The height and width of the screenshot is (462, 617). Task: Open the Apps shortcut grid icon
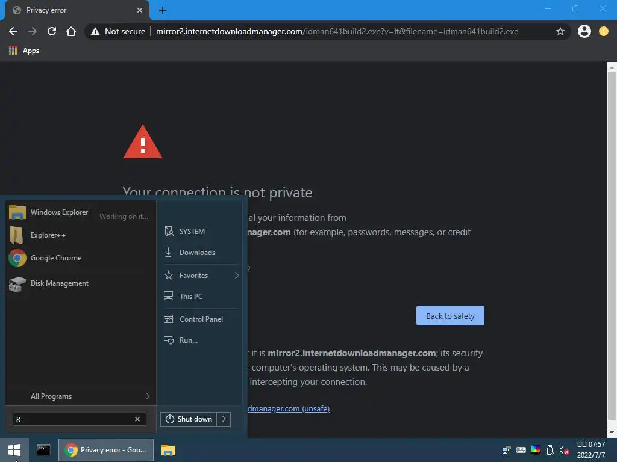coord(13,51)
